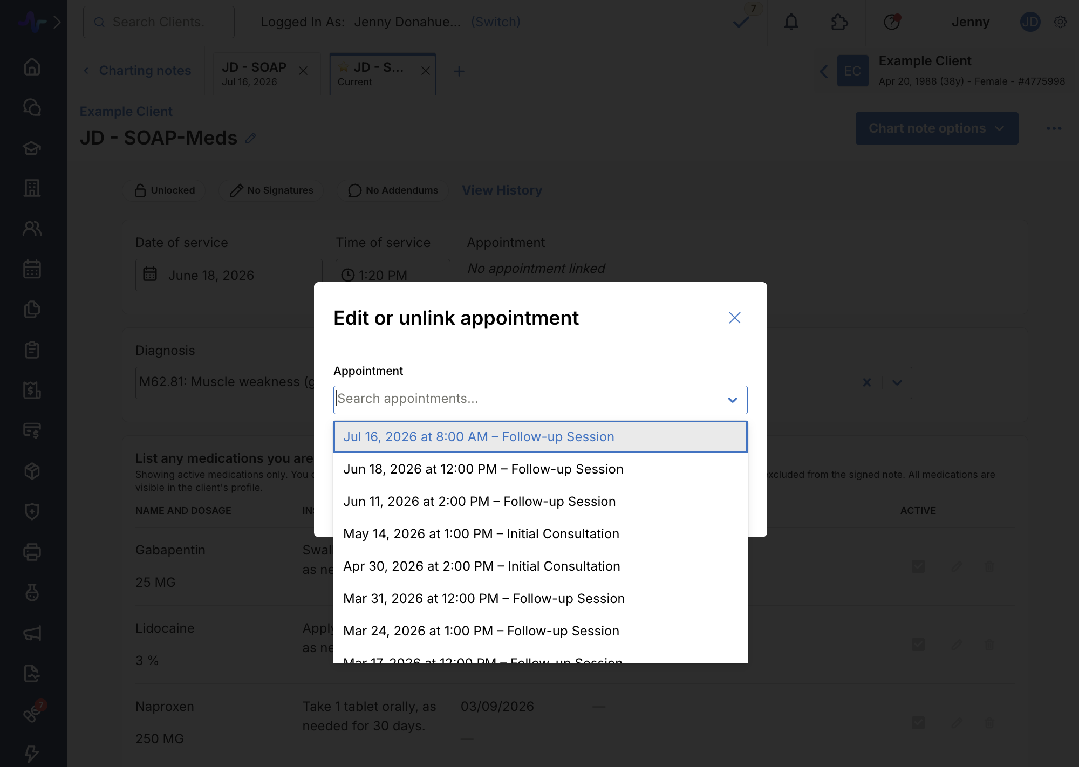Expand the Chart note options menu
This screenshot has width=1079, height=767.
tap(937, 128)
